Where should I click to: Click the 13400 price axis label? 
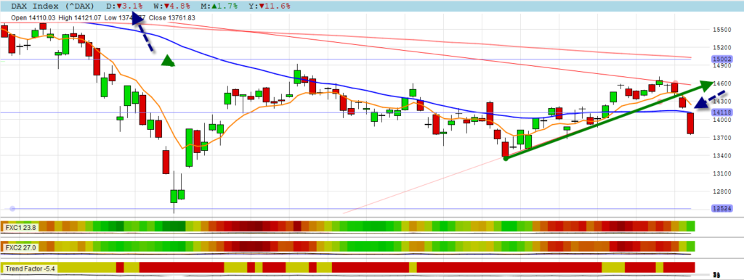[x=721, y=155]
